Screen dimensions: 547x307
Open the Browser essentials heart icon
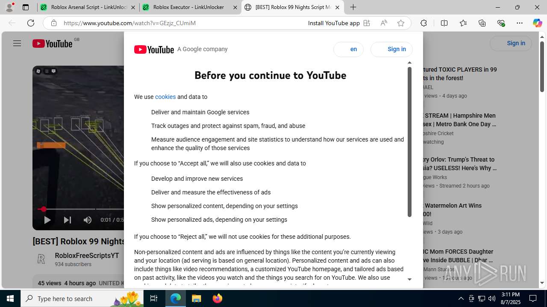tap(501, 23)
